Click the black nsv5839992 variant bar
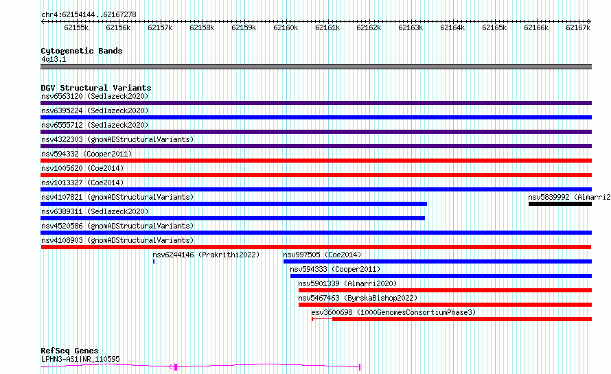 [x=560, y=204]
